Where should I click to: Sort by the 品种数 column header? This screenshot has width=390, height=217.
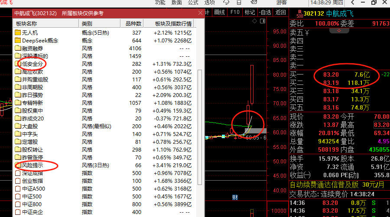[x=132, y=24]
